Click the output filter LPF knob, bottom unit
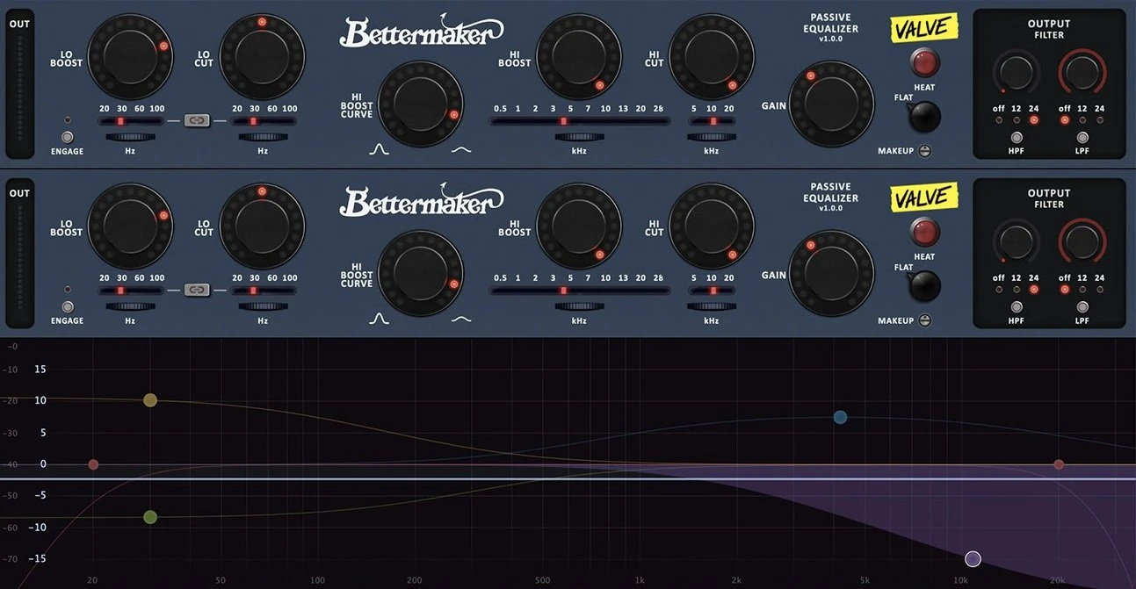 point(1082,242)
